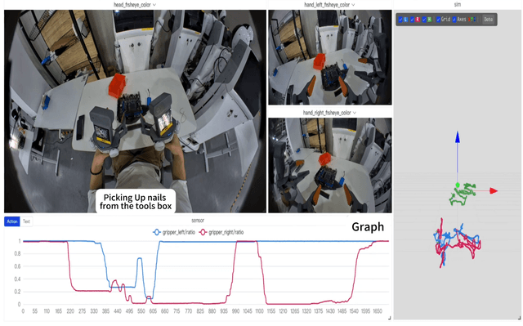This screenshot has width=523, height=326.
Task: Click the red horizontal axis arrow in sim
Action: point(494,190)
